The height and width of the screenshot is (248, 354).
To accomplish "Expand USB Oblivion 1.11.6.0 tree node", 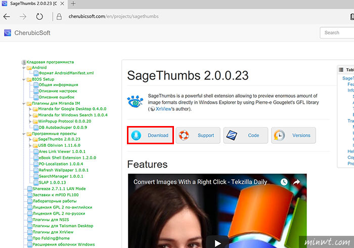I will (x=30, y=145).
